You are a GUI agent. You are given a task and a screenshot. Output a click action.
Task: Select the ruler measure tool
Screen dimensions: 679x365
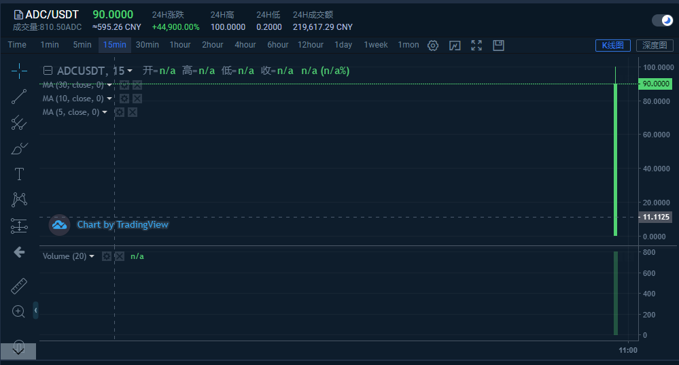(19, 286)
